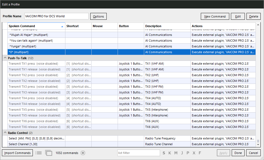Click the stop commands icon
The image size is (264, 160).
[x=83, y=153]
